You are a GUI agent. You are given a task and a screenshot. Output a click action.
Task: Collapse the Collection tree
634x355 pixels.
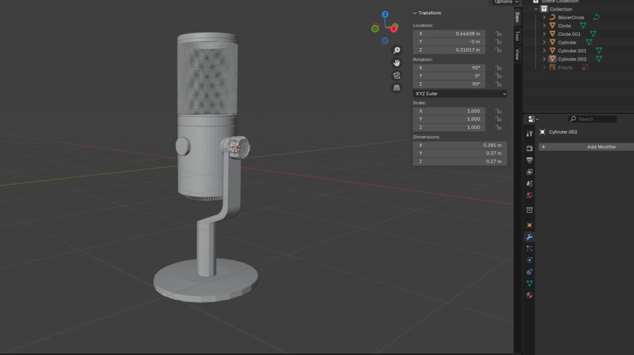point(536,9)
